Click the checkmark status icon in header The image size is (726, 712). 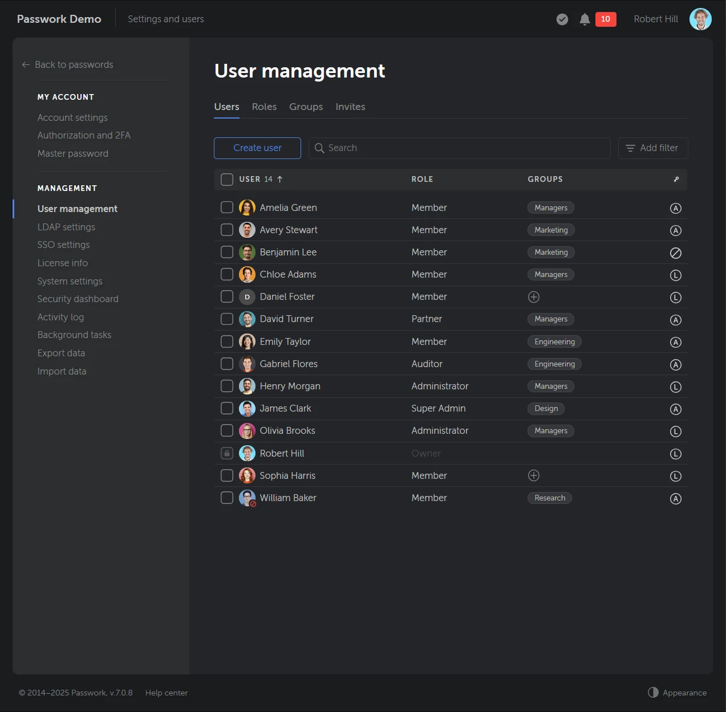pos(562,19)
